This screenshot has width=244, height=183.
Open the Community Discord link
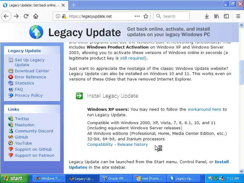point(34,131)
